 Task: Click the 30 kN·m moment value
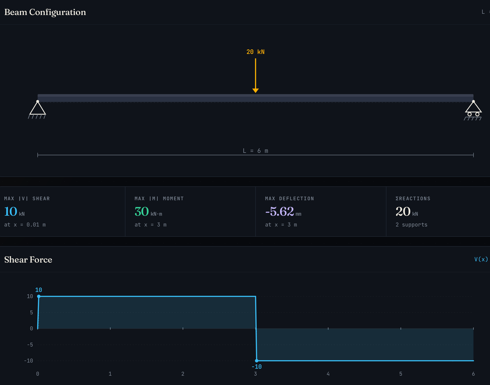pos(148,211)
